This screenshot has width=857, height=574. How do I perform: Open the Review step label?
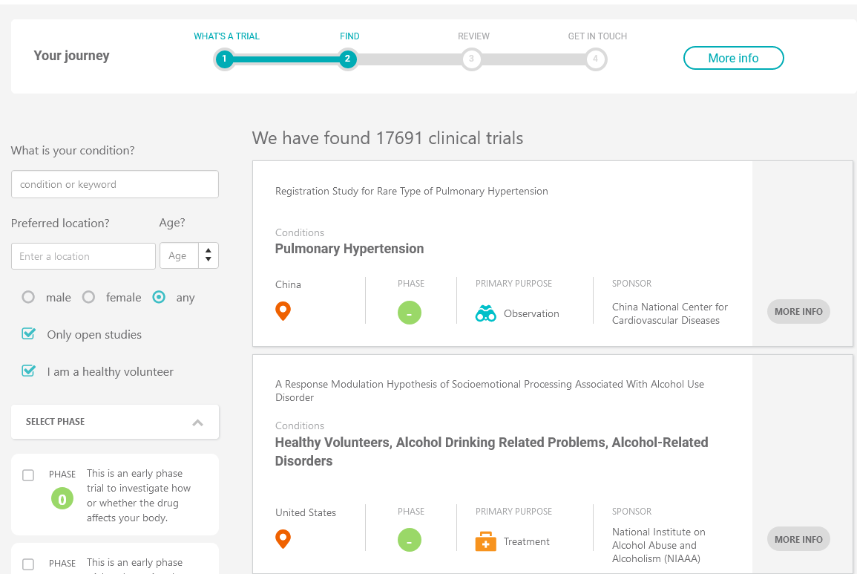click(474, 36)
